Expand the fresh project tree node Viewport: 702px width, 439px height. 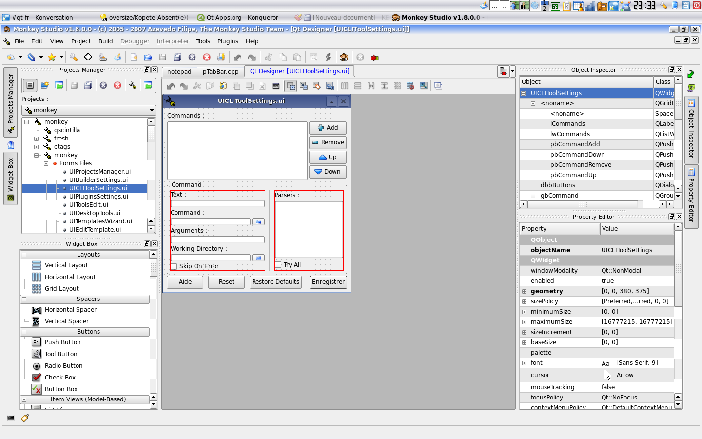[37, 139]
